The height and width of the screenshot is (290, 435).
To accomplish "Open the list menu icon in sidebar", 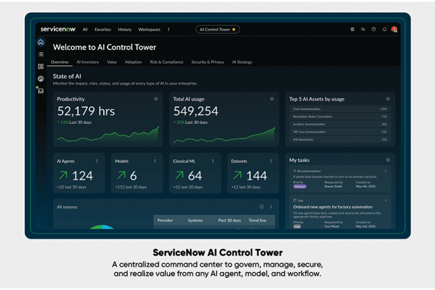I will tap(41, 54).
